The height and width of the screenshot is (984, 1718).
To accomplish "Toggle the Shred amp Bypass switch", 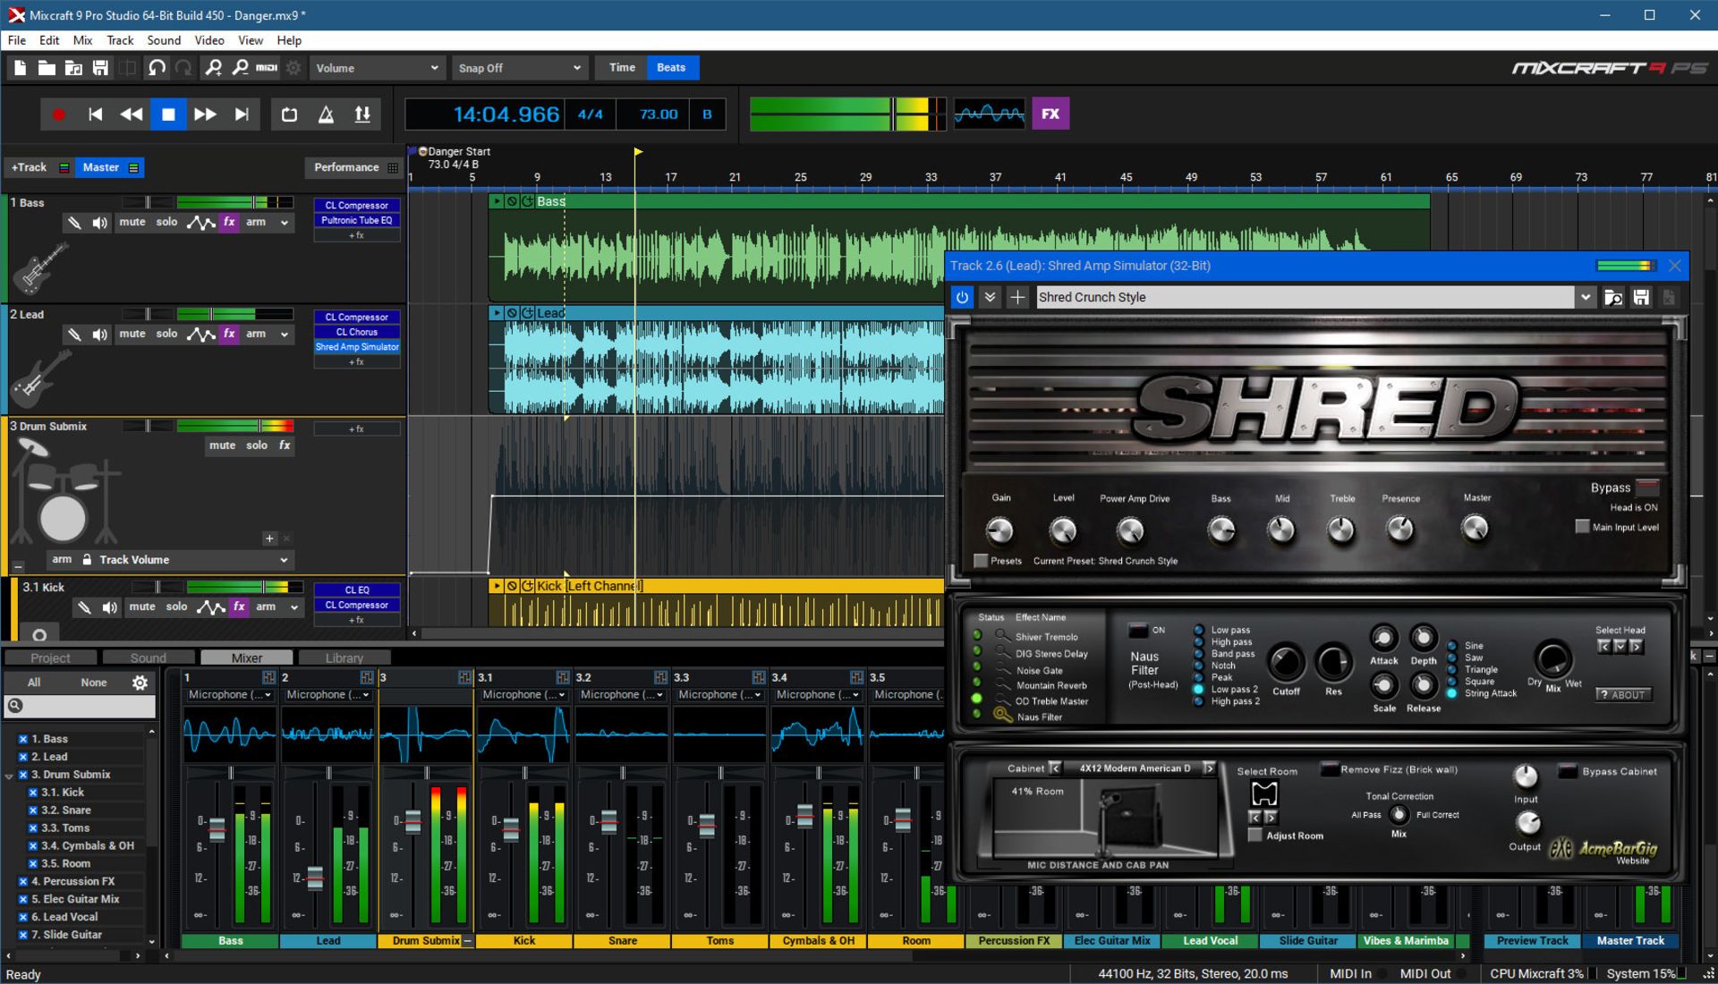I will pos(1647,488).
